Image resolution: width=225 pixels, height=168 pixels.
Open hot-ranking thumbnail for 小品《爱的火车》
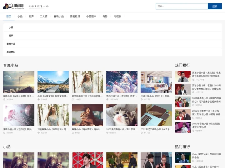[x=183, y=158]
